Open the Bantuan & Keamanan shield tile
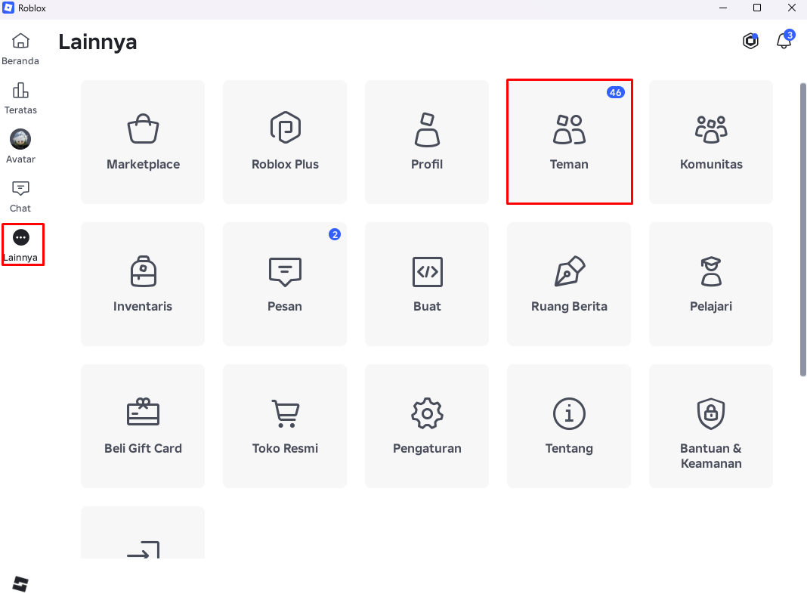The image size is (807, 603). (x=711, y=426)
